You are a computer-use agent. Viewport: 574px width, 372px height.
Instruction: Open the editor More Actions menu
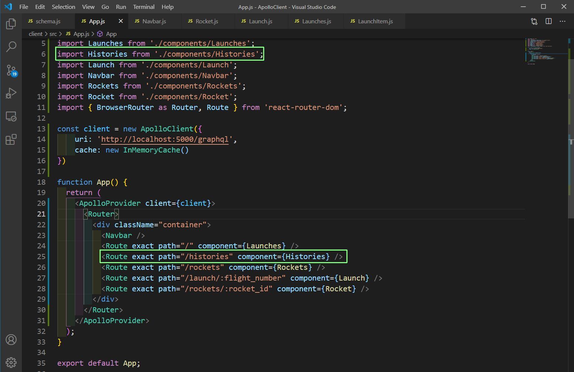563,21
